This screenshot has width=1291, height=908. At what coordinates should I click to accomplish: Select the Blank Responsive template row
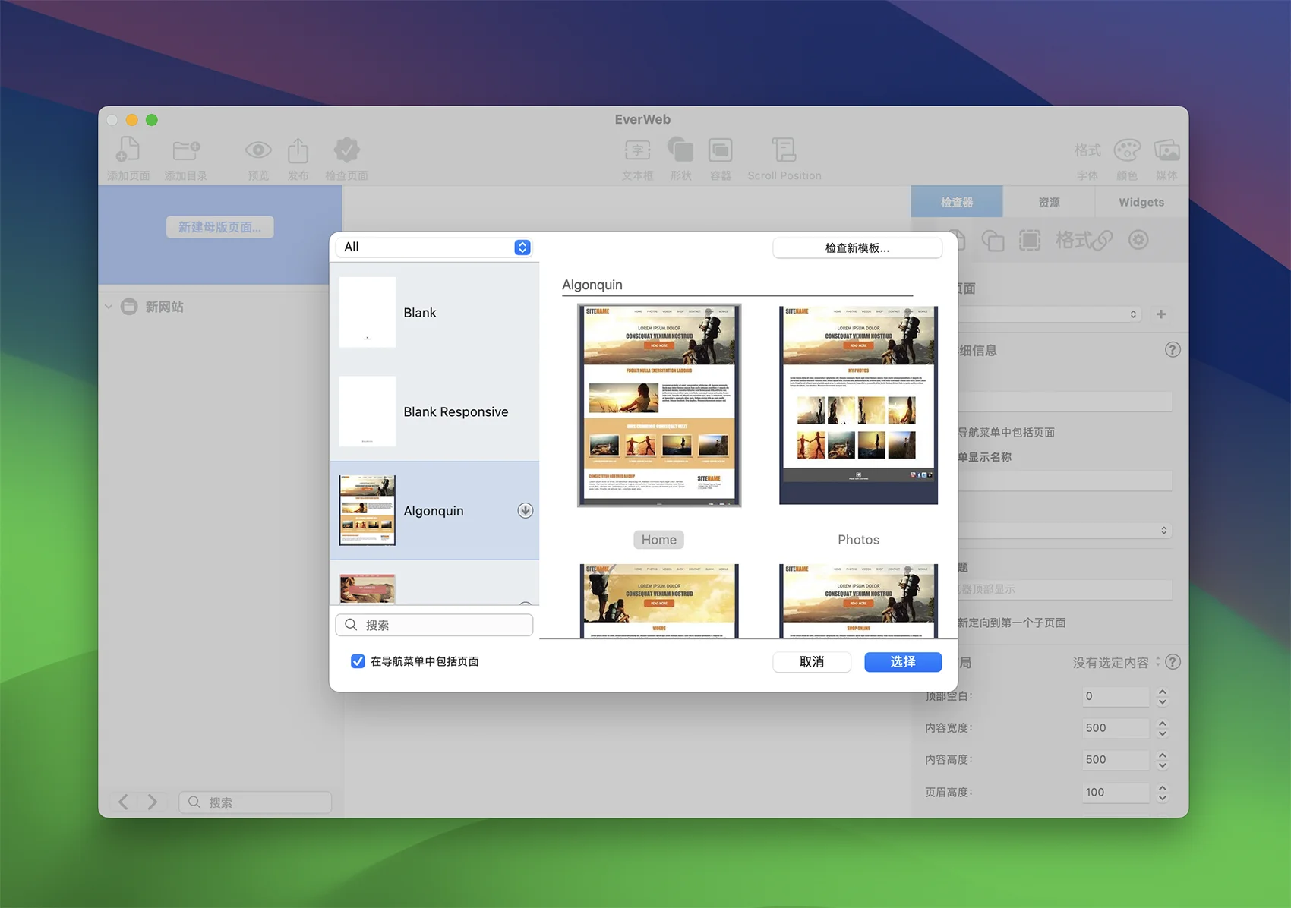pos(434,411)
